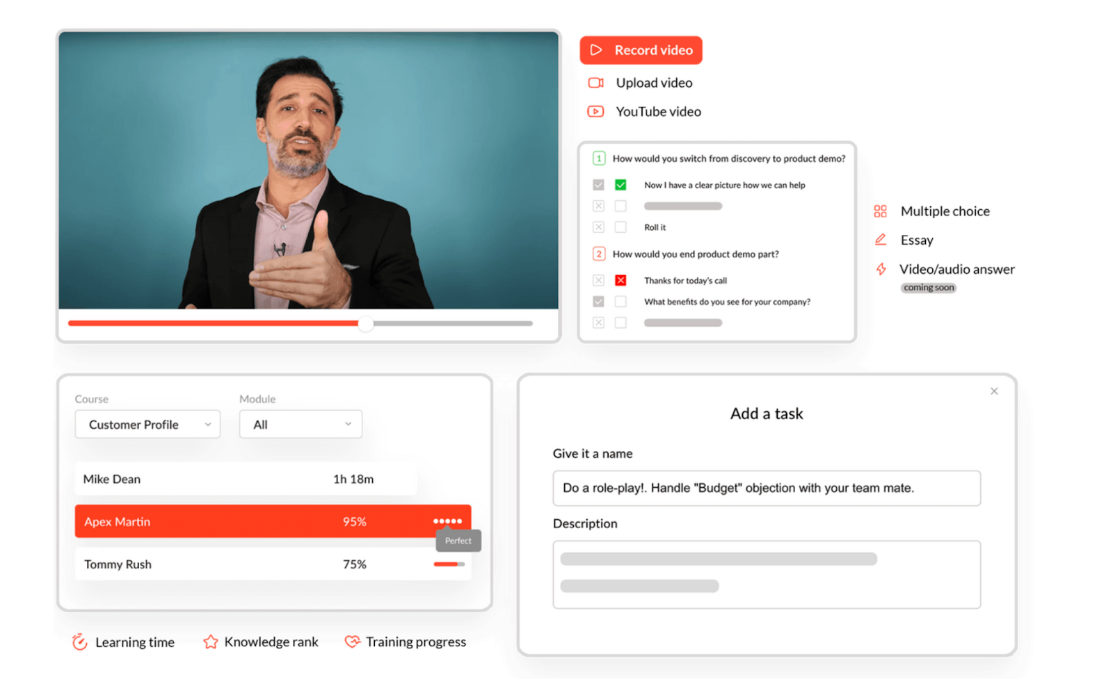Click the Training progress heart icon
Viewport: 1113px width, 679px height.
pos(353,641)
